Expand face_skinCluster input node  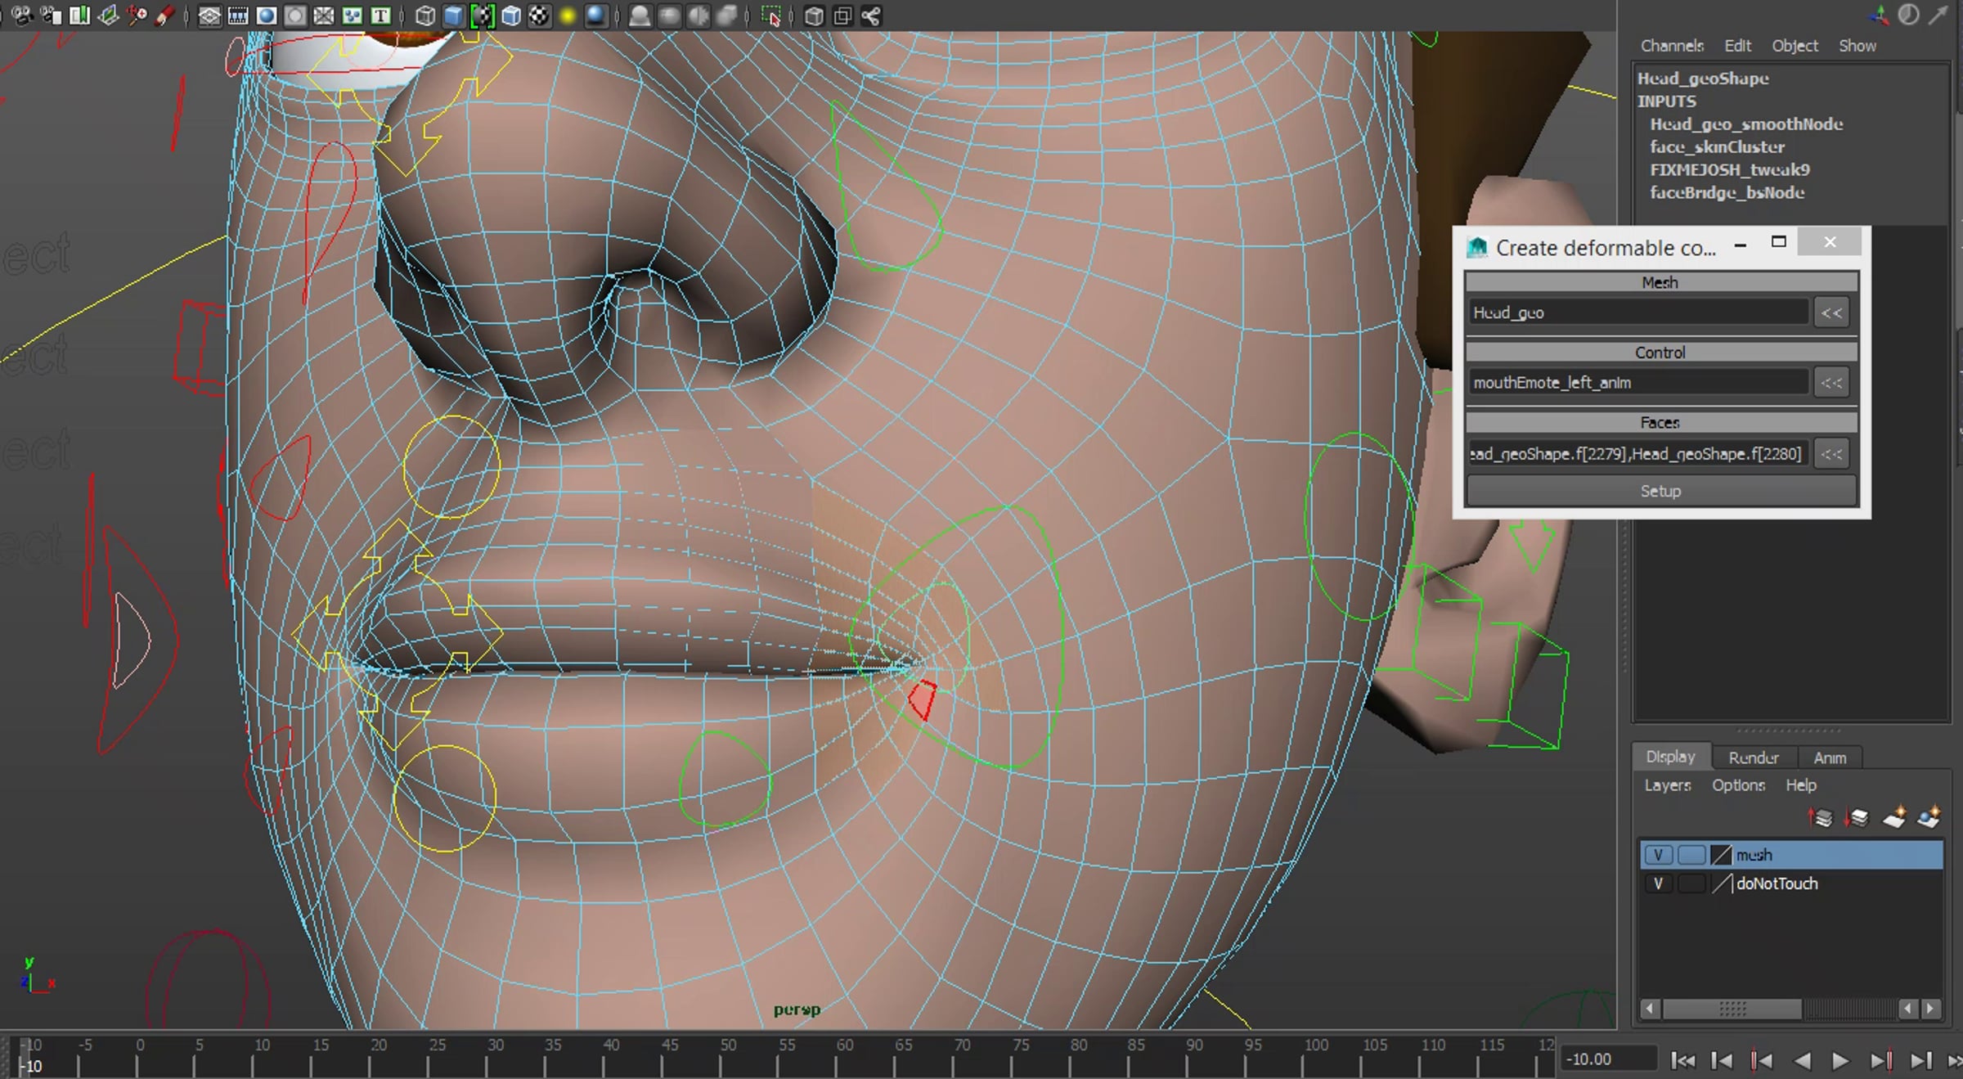pyautogui.click(x=1717, y=147)
